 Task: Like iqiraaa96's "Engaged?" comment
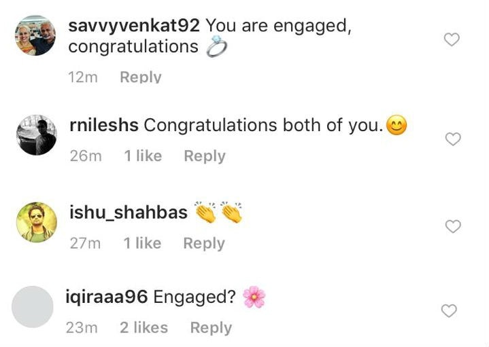pyautogui.click(x=449, y=311)
